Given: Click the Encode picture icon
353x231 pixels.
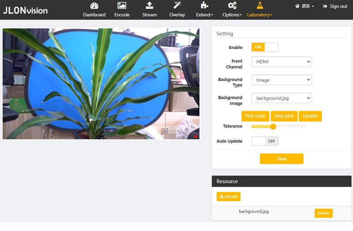Looking at the screenshot, I should click(122, 6).
